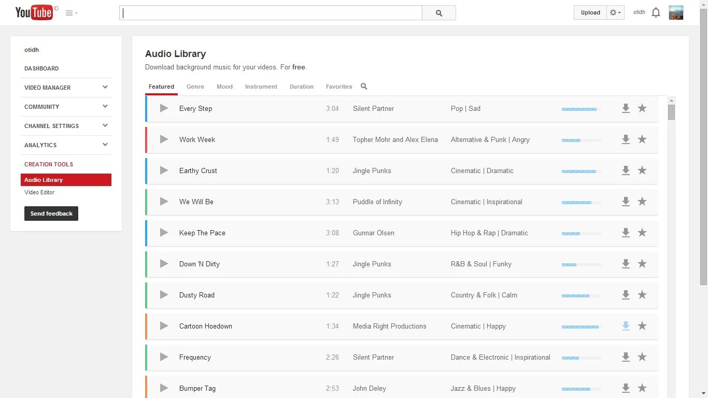Click the track list scroll up arrow
708x398 pixels.
tap(671, 101)
